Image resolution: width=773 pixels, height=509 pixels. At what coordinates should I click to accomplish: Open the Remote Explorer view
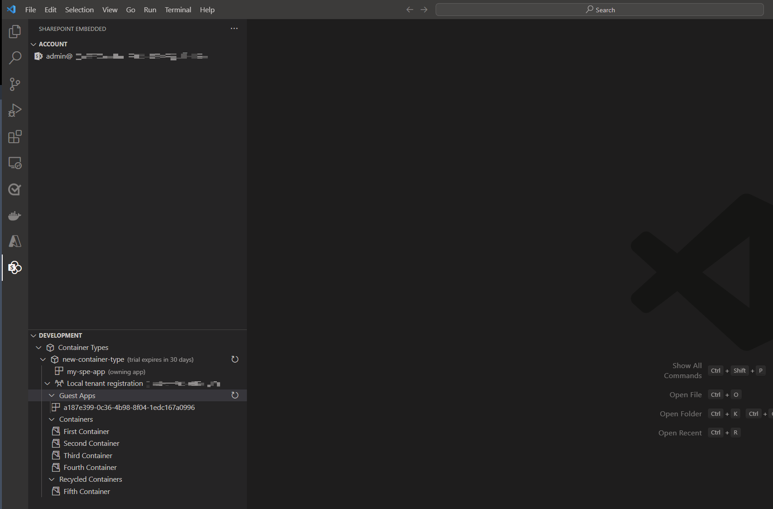15,163
